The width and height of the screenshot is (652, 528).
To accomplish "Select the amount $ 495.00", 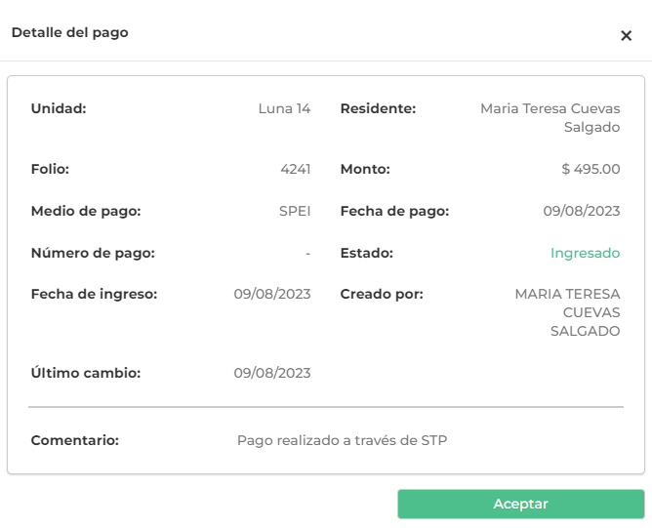I will tap(591, 169).
